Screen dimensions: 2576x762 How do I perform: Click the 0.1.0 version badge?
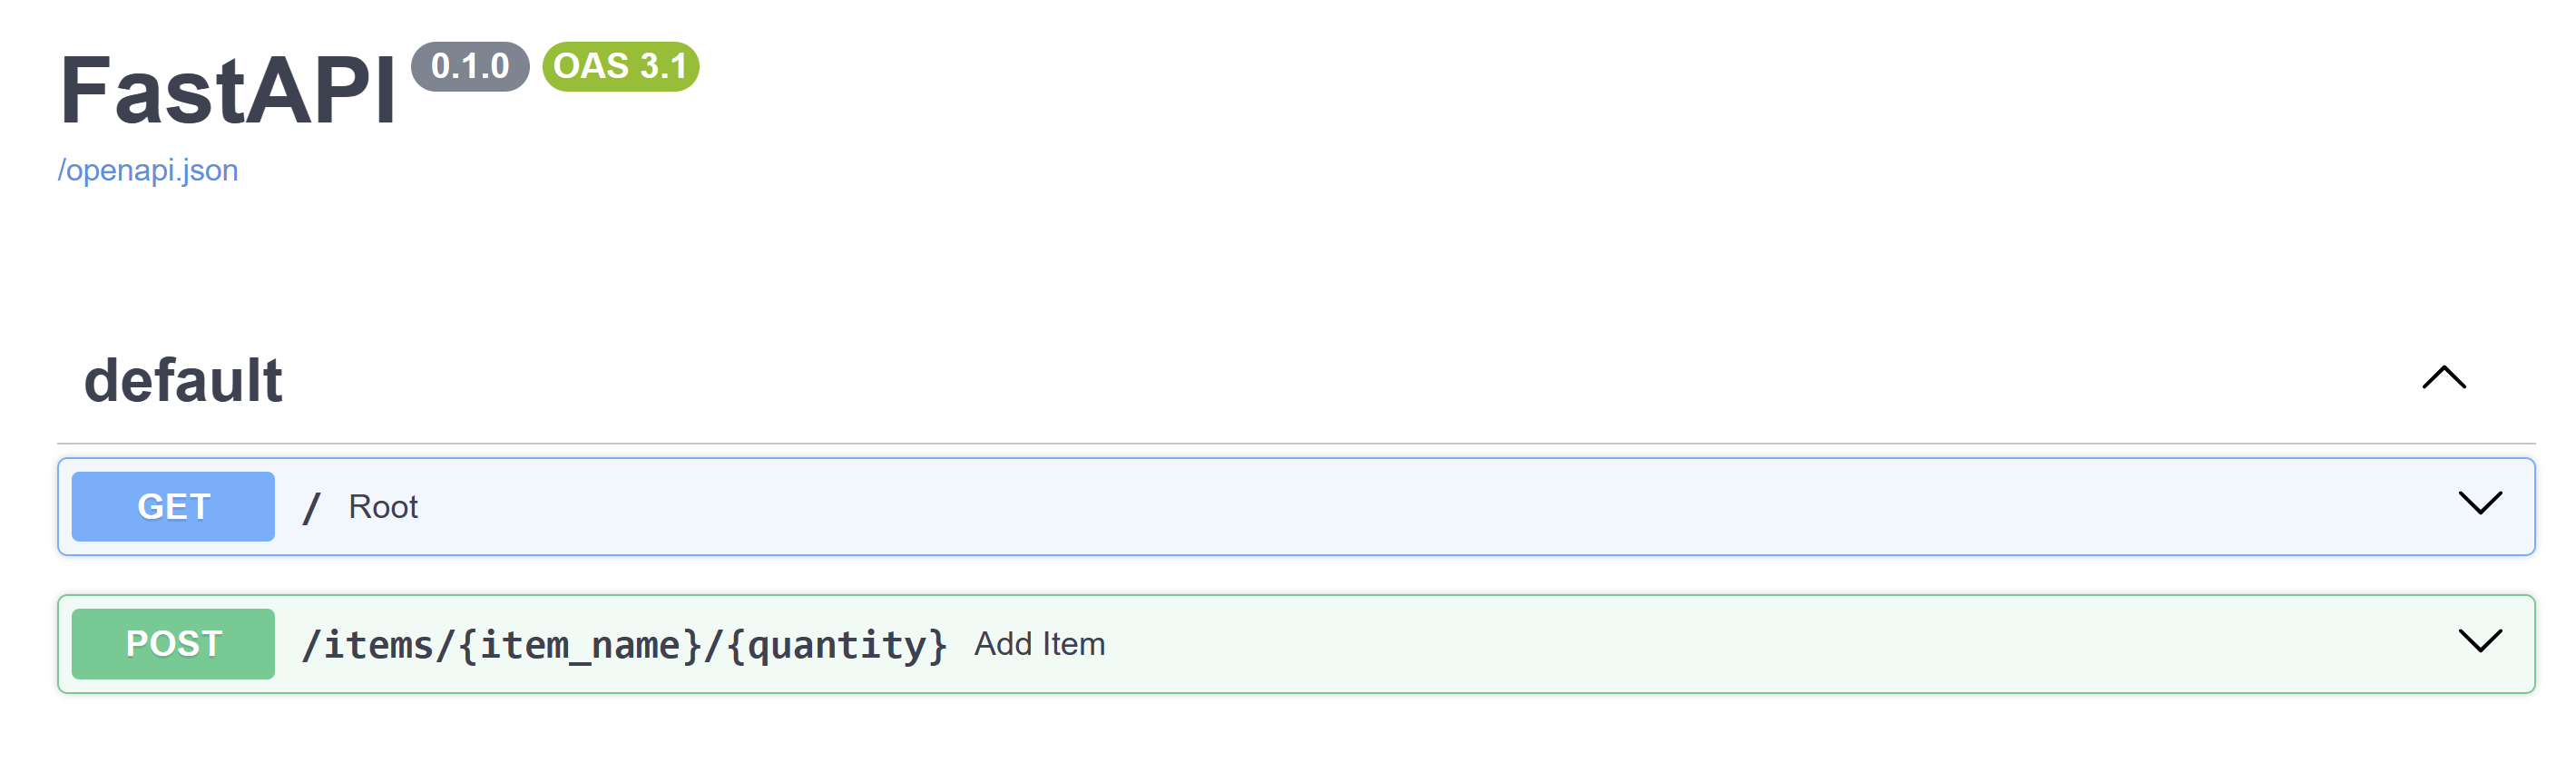click(x=470, y=68)
